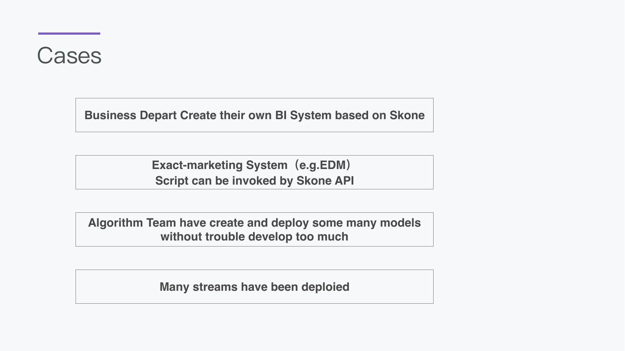
Task: Click the "Cases" slide title
Action: coord(69,56)
